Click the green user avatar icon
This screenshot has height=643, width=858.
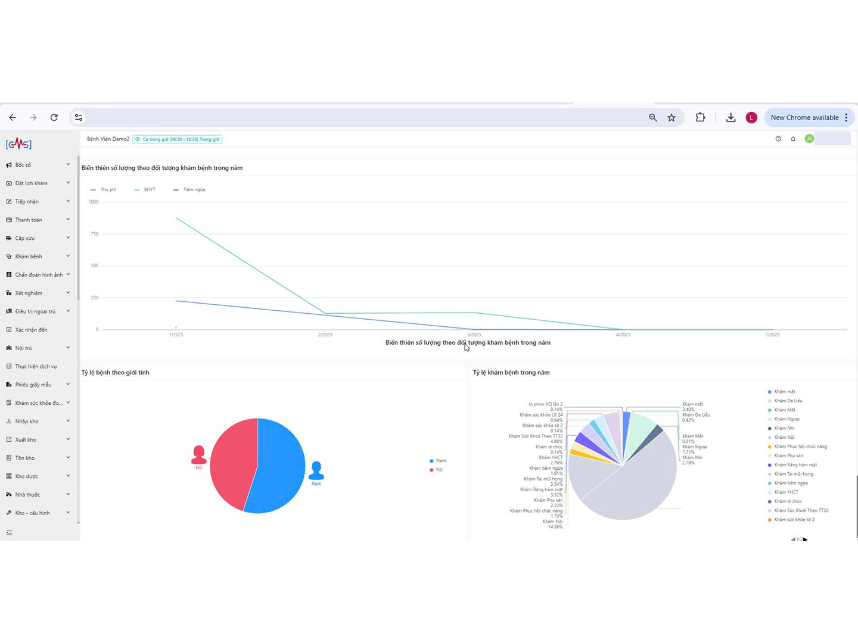(x=809, y=139)
